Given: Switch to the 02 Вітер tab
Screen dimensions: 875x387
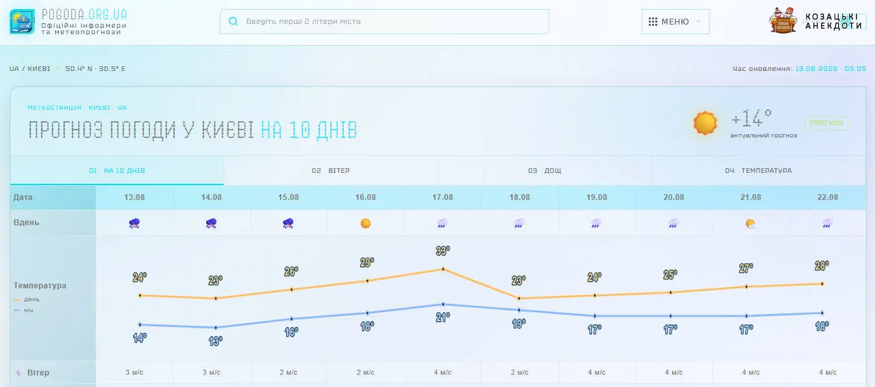Looking at the screenshot, I should 331,171.
